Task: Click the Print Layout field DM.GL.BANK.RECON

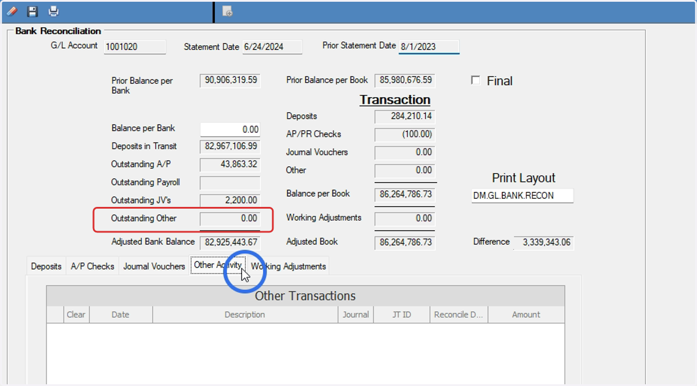Action: click(523, 196)
